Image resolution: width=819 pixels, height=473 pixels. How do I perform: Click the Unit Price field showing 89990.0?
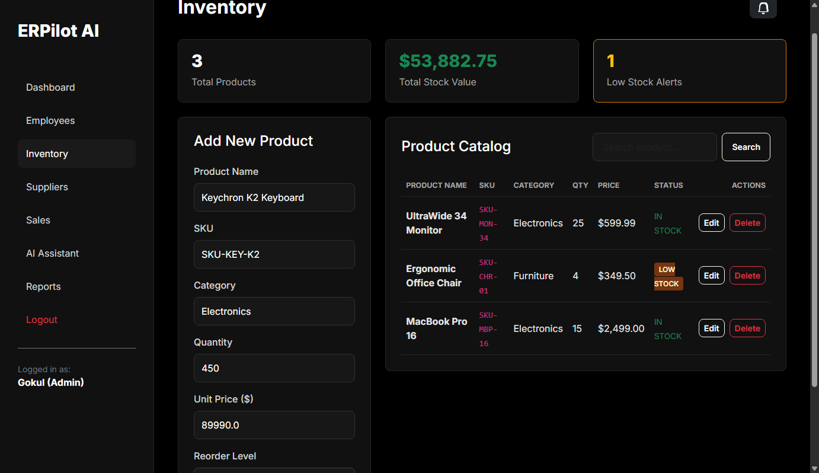(274, 425)
